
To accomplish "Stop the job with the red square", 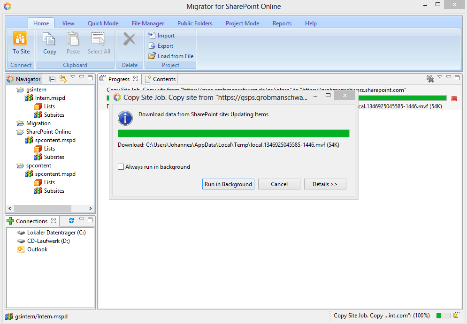I will pos(454,98).
